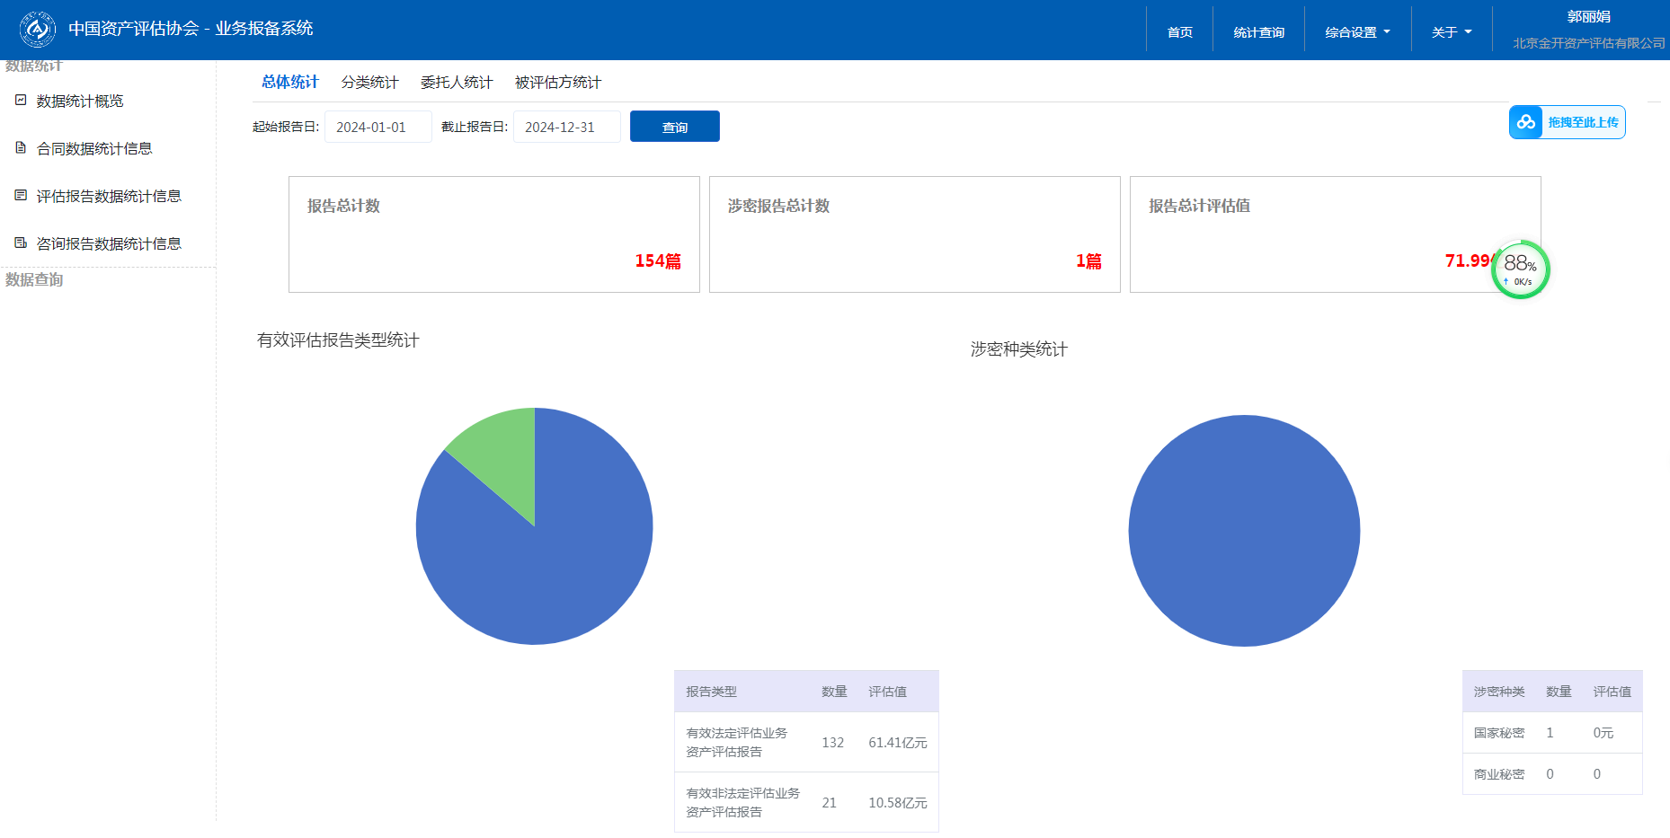Viewport: 1670px width, 838px height.
Task: Click the chart icon beside 数据统计概览
Action: tap(21, 101)
